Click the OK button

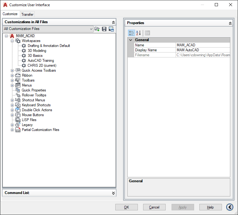[126, 207]
